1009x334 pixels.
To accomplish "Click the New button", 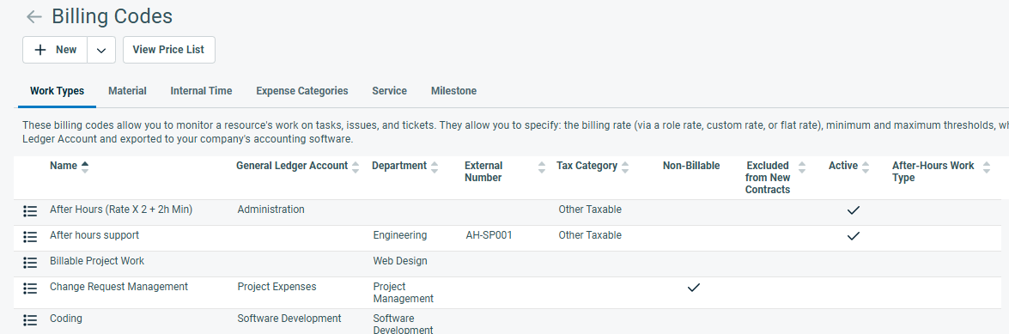I will coord(55,50).
